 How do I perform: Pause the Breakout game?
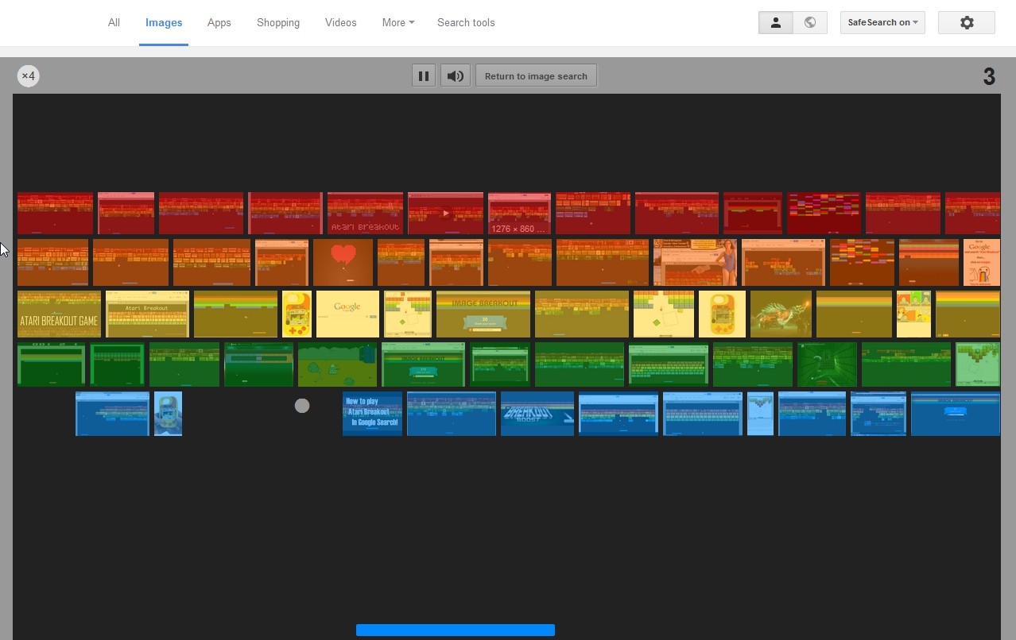pos(424,76)
